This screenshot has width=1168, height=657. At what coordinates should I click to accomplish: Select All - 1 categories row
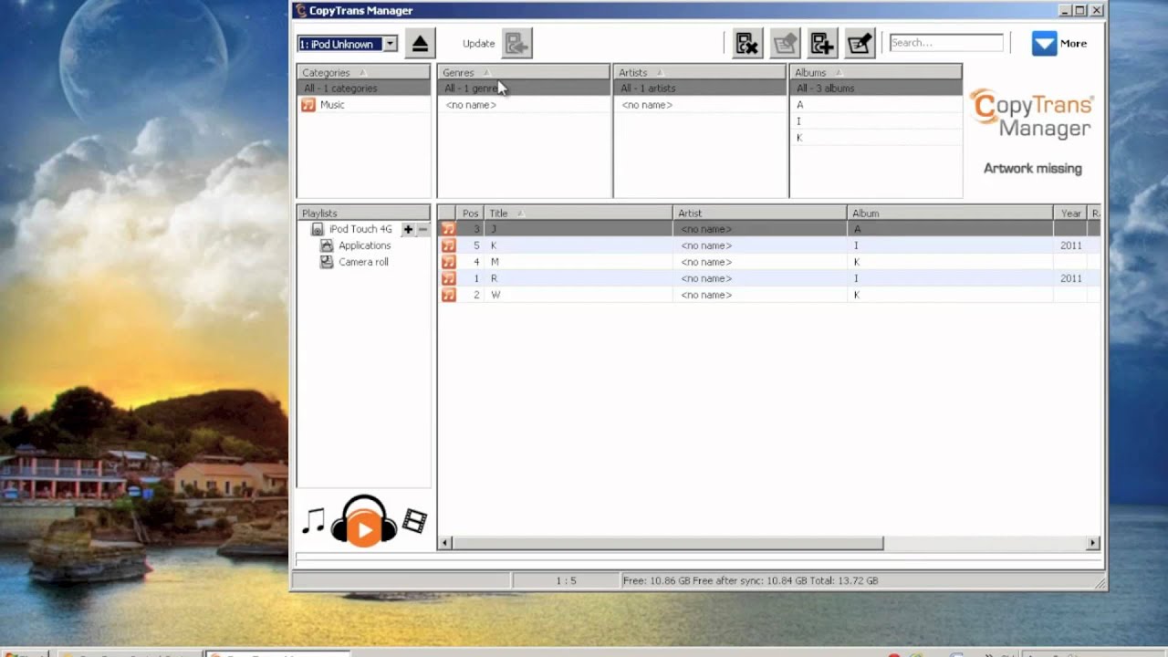363,89
